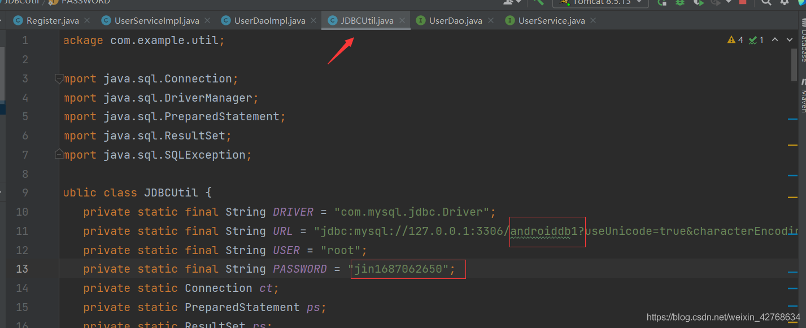
Task: Open the Database tool window
Action: coord(802,41)
